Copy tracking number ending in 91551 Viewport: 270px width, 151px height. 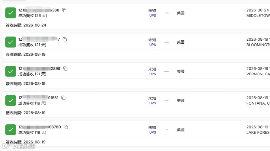click(x=63, y=98)
